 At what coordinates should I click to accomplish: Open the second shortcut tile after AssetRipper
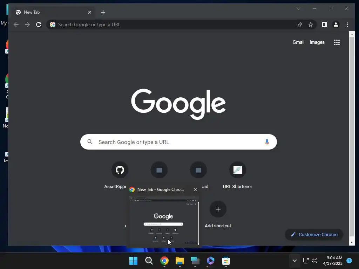coord(159,170)
